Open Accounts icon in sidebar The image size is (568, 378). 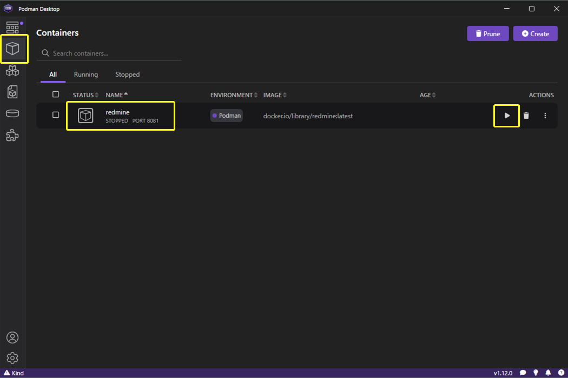(12, 337)
